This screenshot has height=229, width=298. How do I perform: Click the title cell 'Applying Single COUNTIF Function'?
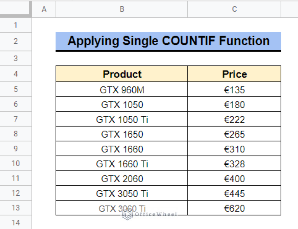[x=168, y=41]
